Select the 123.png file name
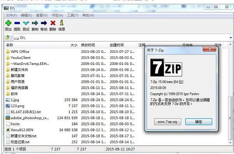Screen dimensions: 234x154 click(17, 106)
